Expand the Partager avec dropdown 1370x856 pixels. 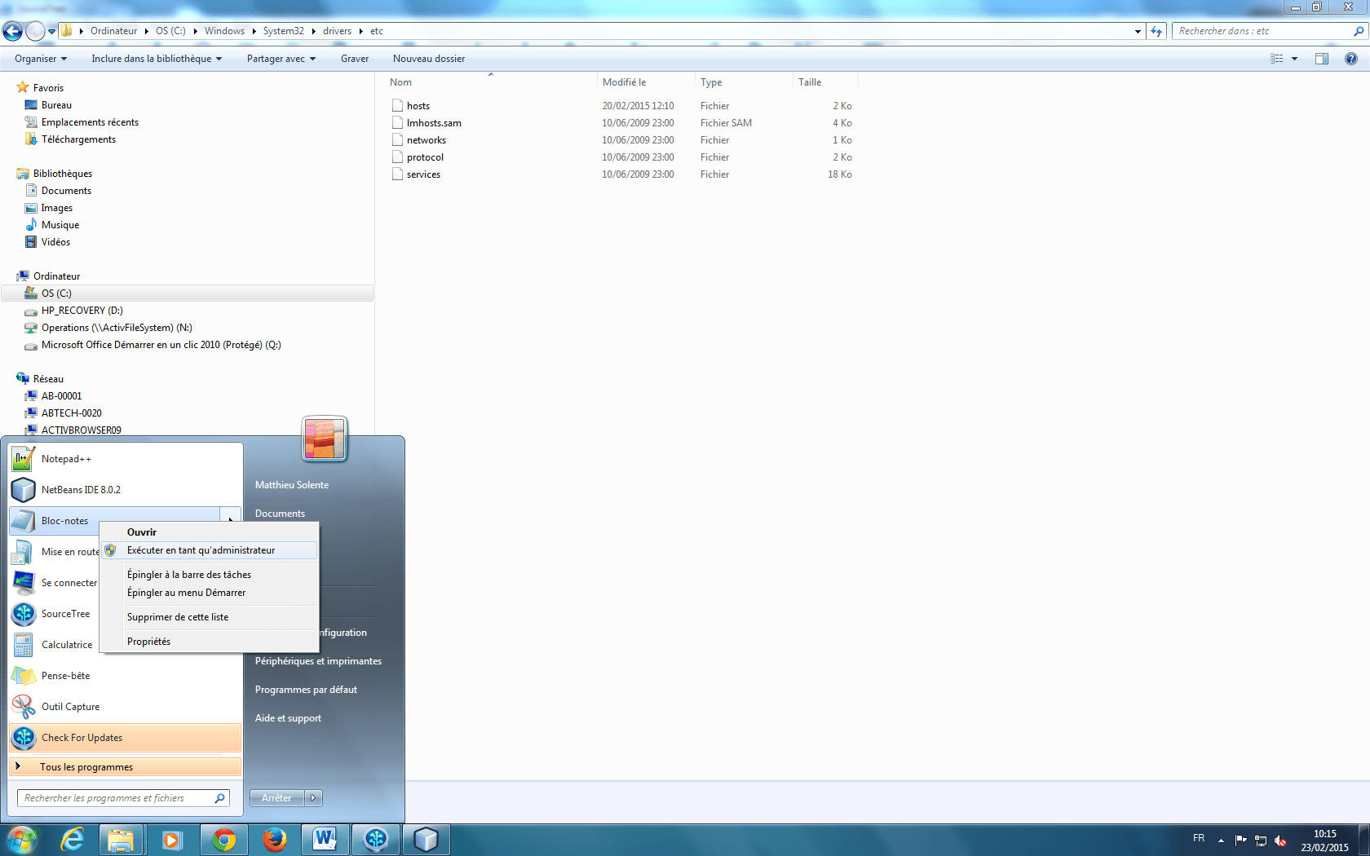281,59
